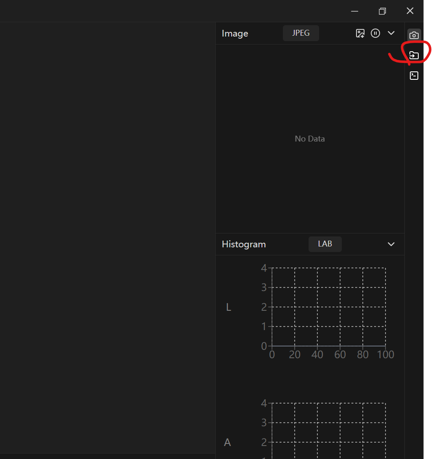Open the camera frame buffer sidebar icon
The image size is (433, 459).
[x=414, y=35]
